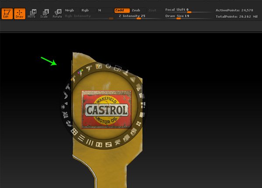Screen dimensions: 262x188
Task: Click the Smudge finger icon on dial
Action: (65, 96)
